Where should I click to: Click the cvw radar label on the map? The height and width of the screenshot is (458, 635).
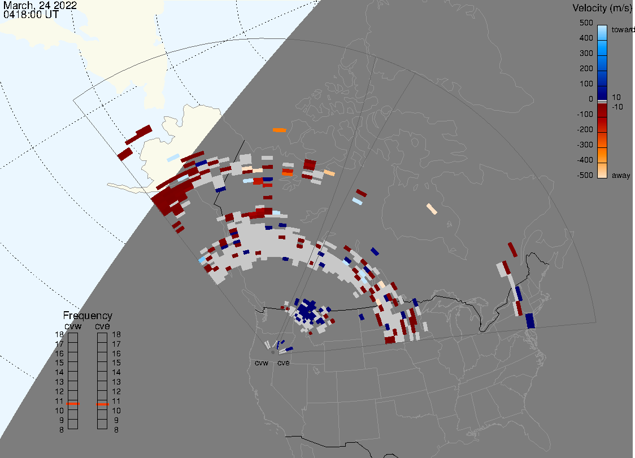(x=262, y=363)
